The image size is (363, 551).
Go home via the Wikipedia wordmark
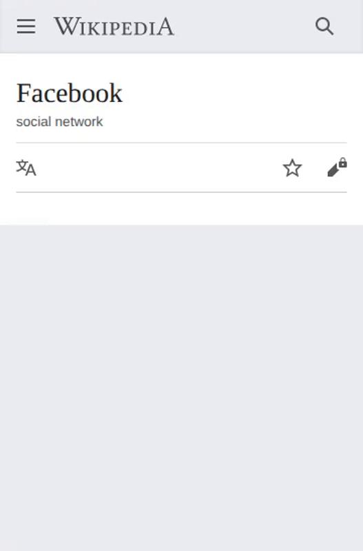[114, 26]
